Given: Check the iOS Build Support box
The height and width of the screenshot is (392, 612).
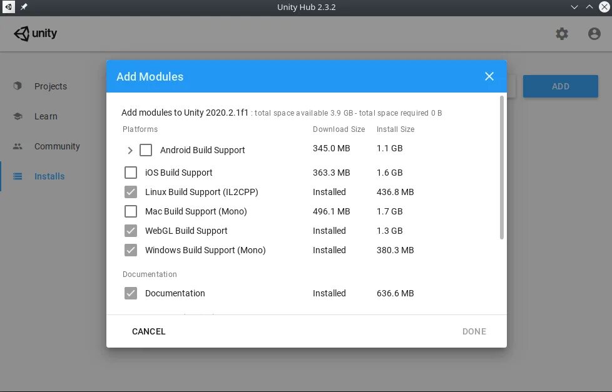Looking at the screenshot, I should point(131,173).
